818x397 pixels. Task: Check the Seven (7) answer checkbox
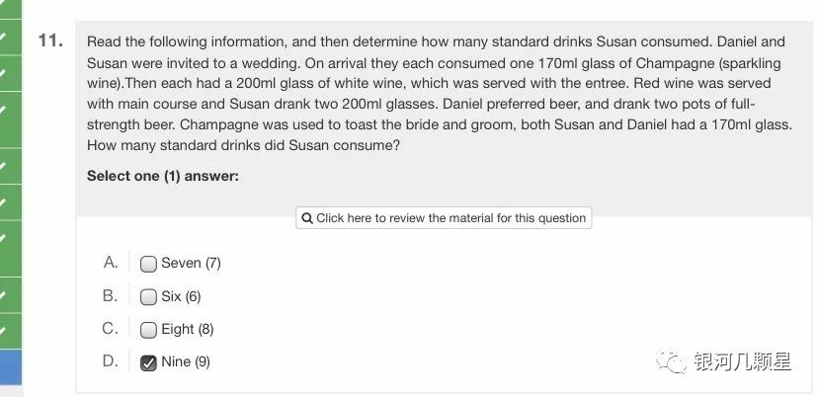[x=148, y=264]
